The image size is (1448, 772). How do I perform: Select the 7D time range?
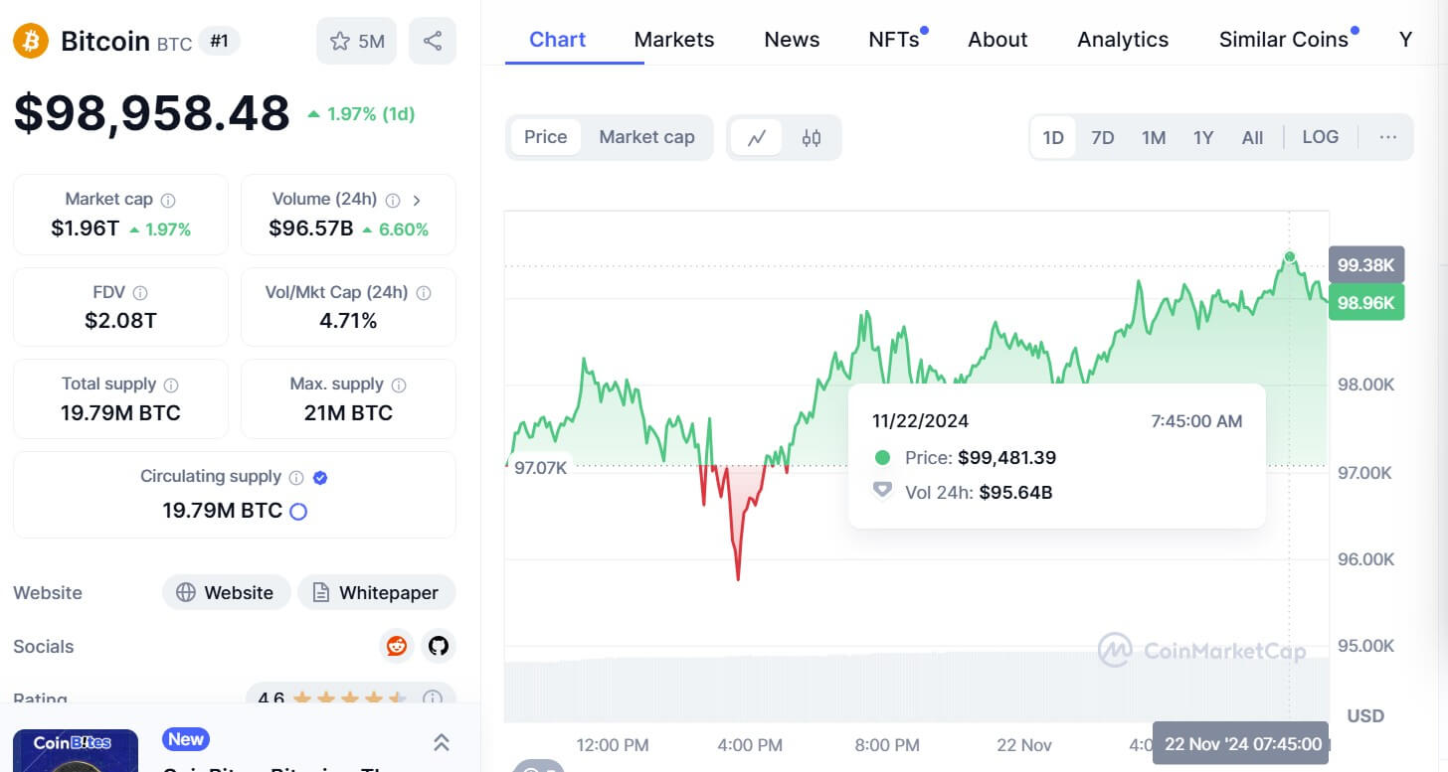coord(1102,137)
